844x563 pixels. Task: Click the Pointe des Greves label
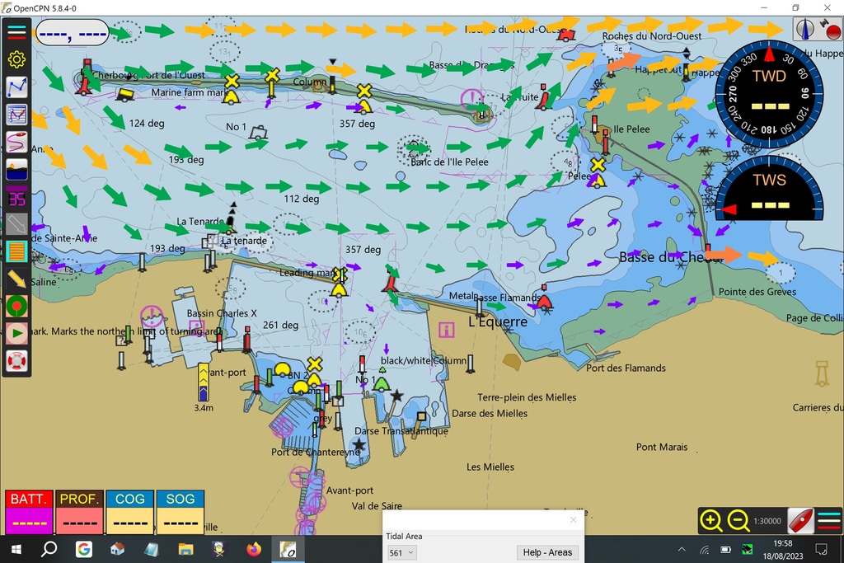point(757,292)
